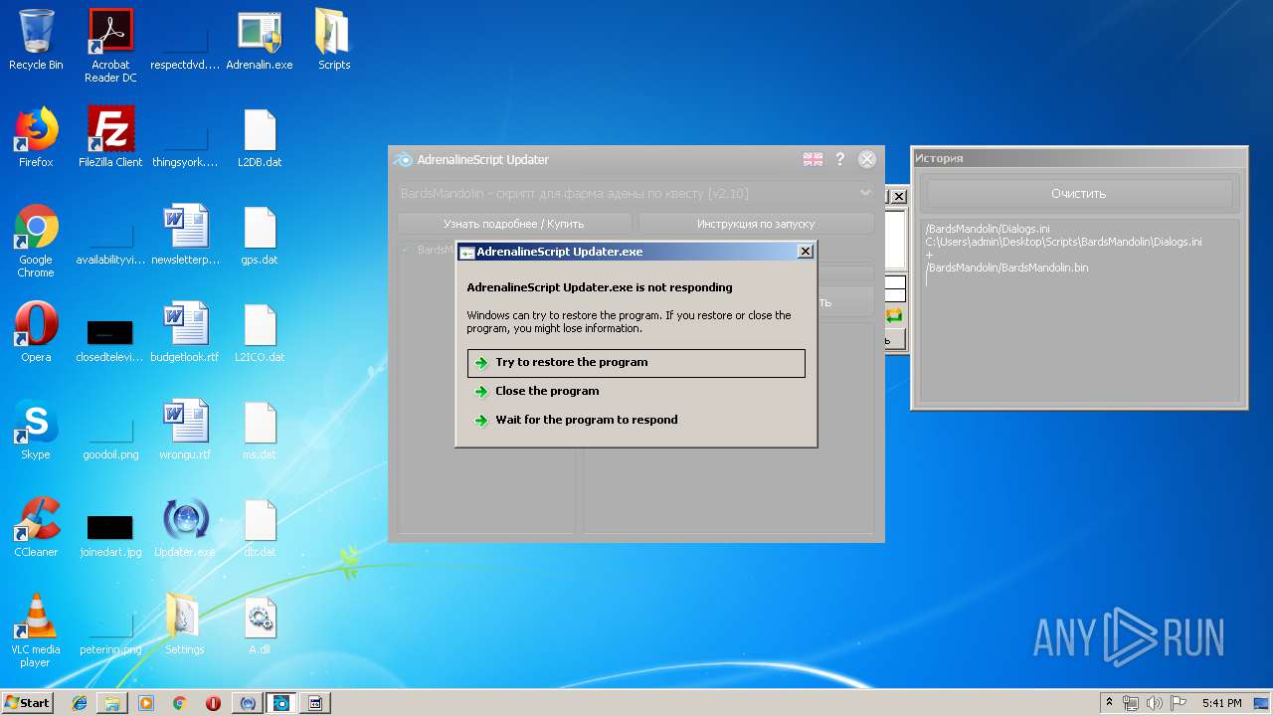
Task: Open the Windows Start menu
Action: pos(27,702)
